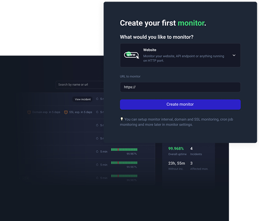
Task: Click the Create monitor button
Action: coord(180,104)
